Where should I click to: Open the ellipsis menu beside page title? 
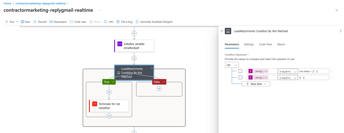click(99, 10)
